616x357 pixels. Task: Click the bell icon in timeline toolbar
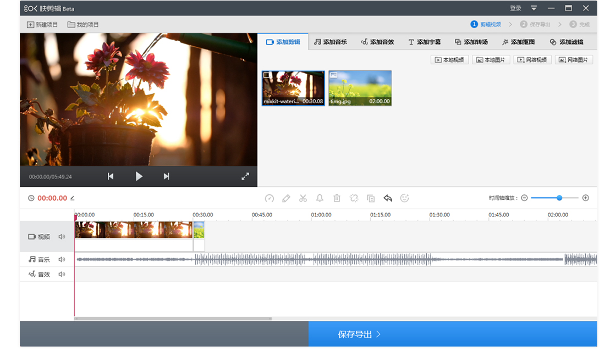[320, 198]
